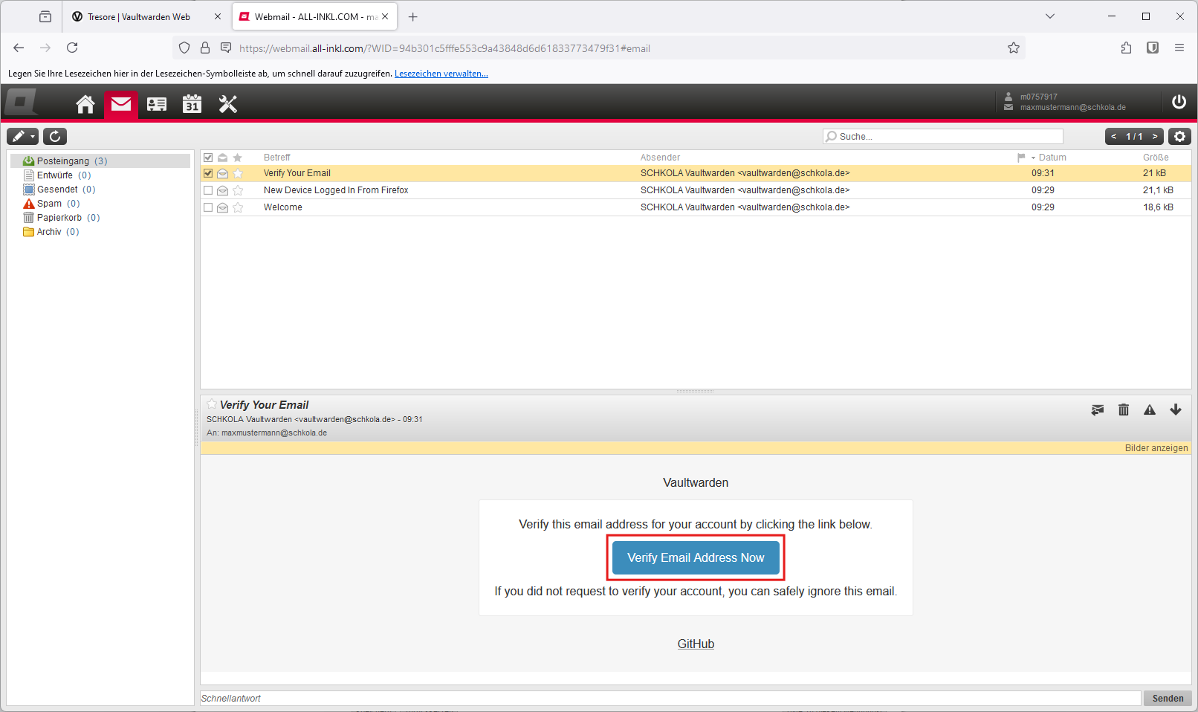Refresh the mailbox with reload button
This screenshot has width=1198, height=712.
tap(55, 136)
